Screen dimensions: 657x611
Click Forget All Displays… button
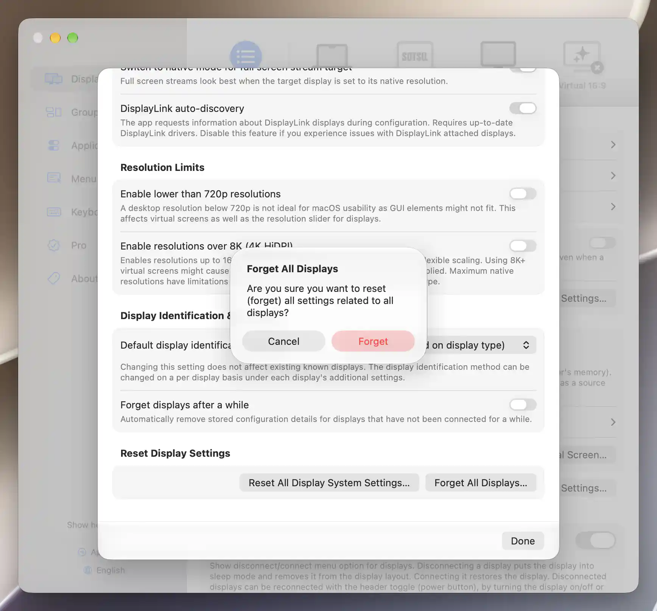tap(481, 482)
